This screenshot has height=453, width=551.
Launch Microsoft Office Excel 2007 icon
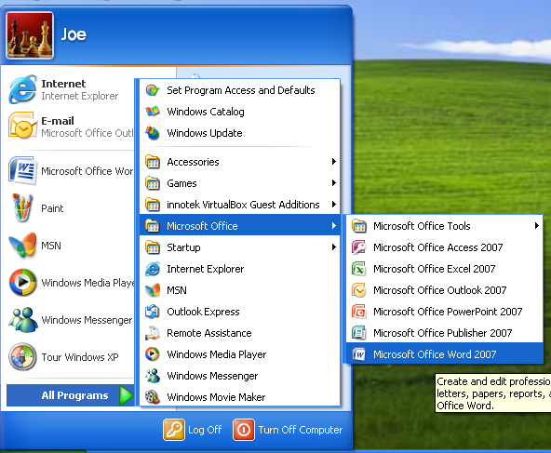[x=358, y=269]
